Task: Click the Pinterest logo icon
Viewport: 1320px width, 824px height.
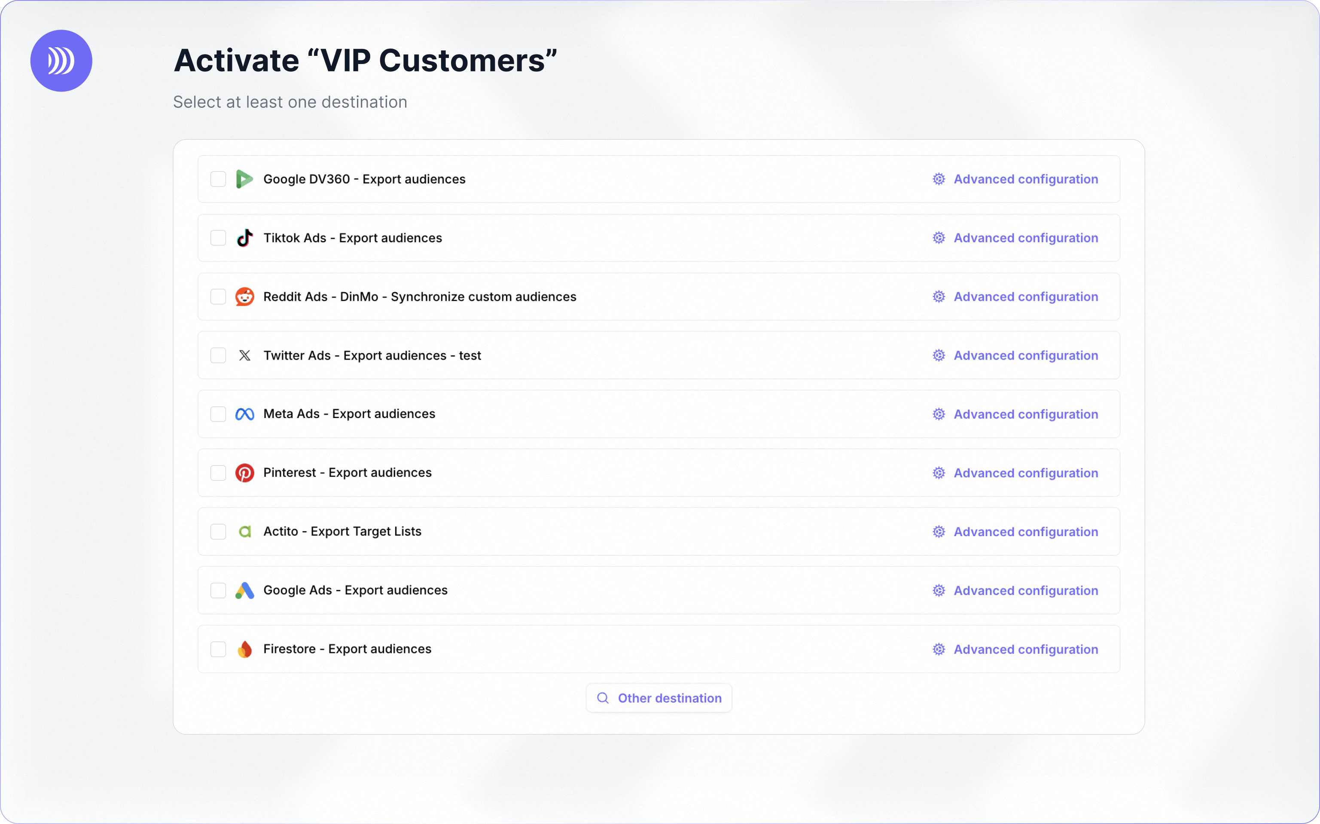Action: point(244,473)
